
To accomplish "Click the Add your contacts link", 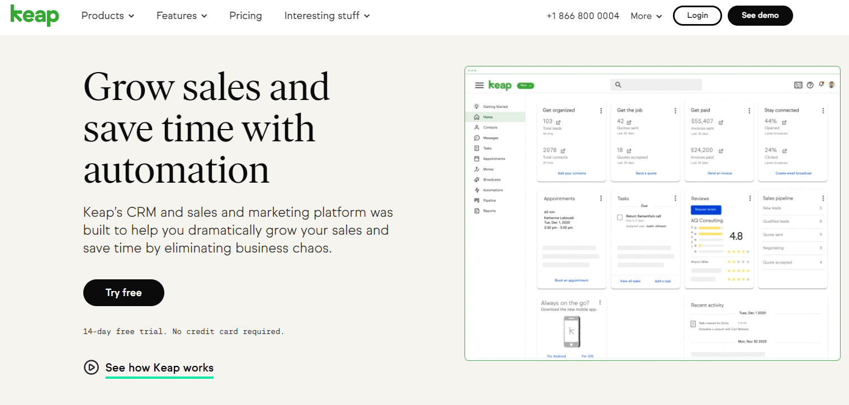I will tap(572, 173).
